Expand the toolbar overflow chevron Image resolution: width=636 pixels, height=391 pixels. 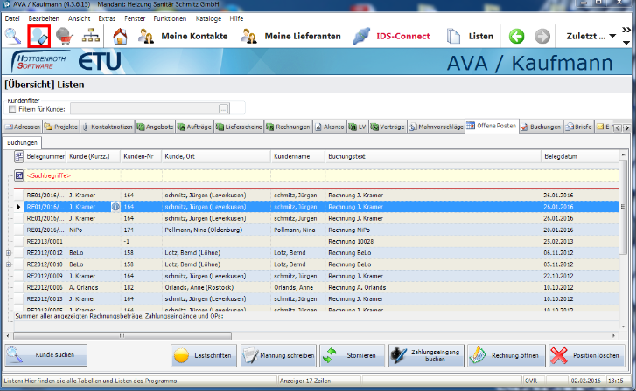[626, 30]
